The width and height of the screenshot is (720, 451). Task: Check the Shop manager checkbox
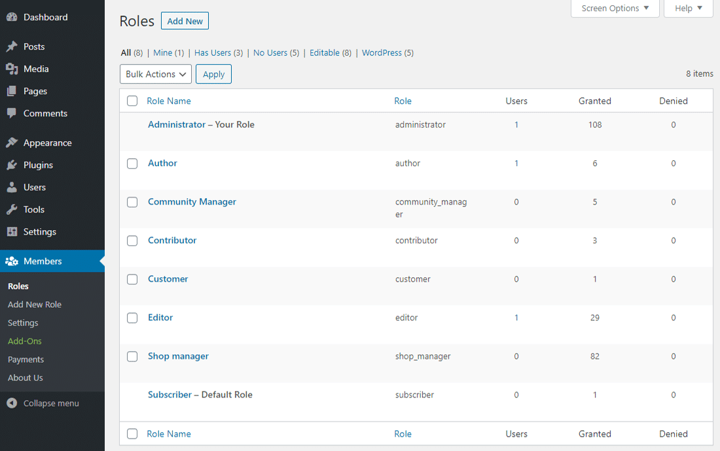point(132,356)
